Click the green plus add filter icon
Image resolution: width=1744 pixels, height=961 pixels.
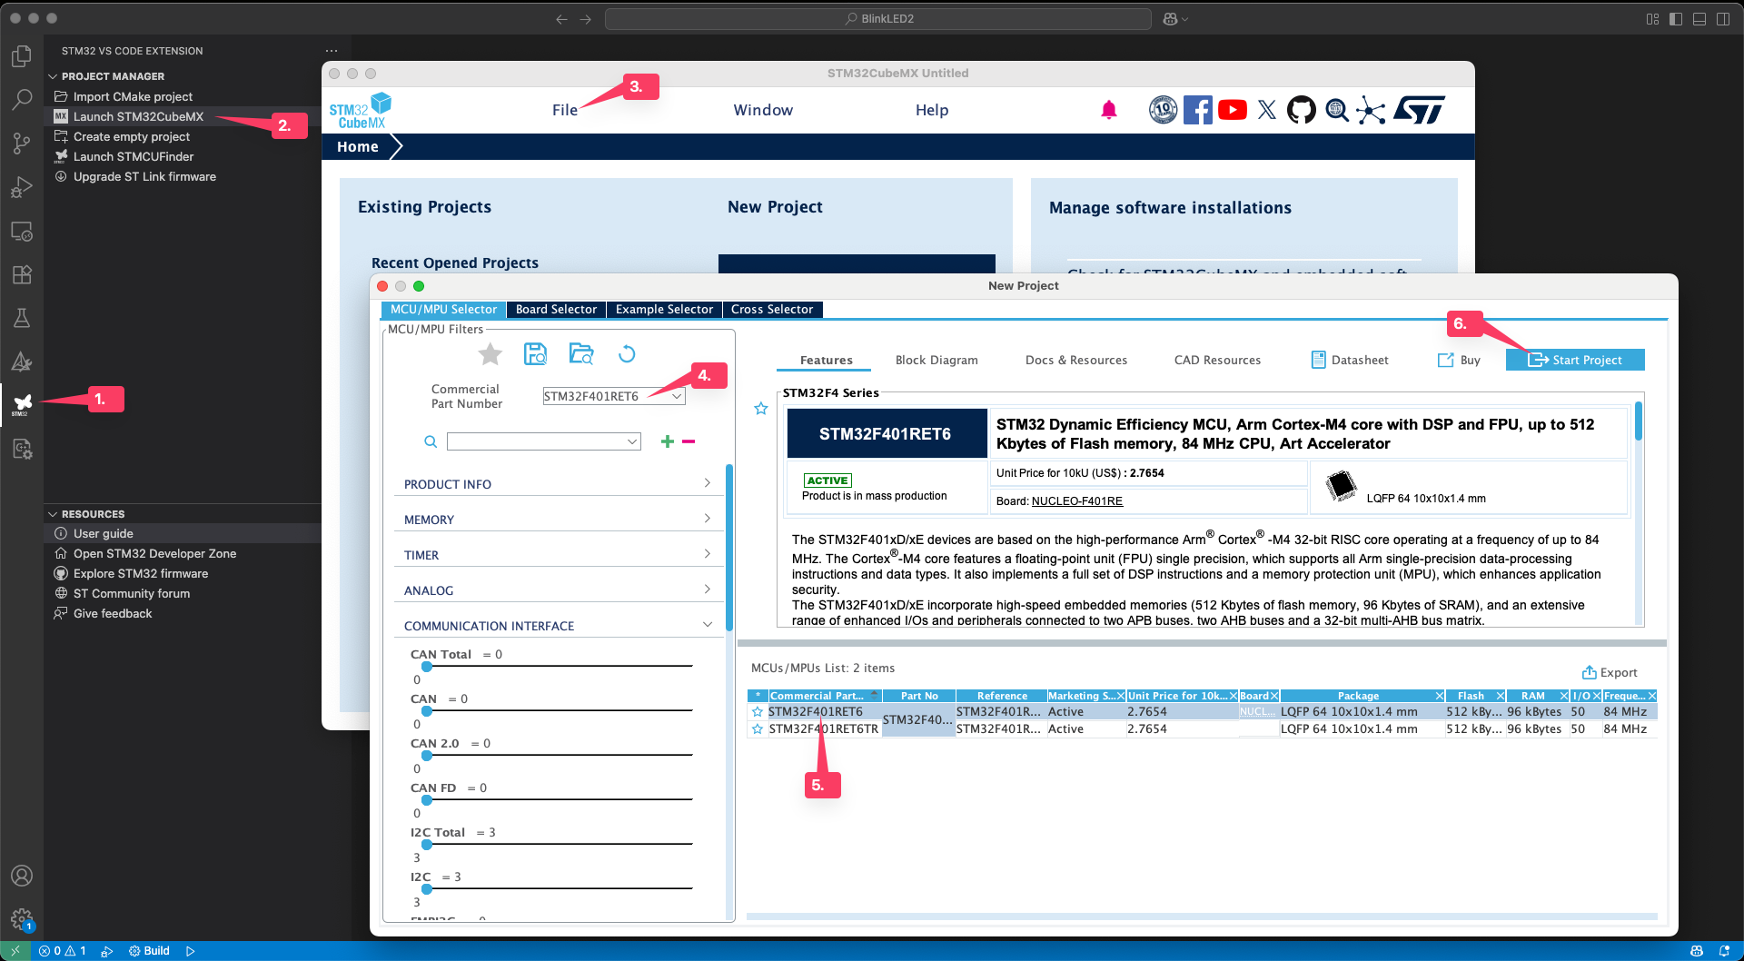(668, 441)
